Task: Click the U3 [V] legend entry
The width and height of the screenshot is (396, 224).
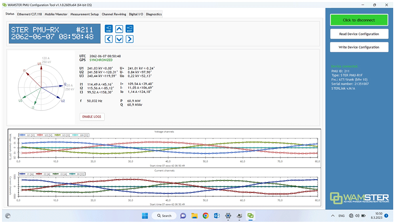Action: (x=63, y=135)
